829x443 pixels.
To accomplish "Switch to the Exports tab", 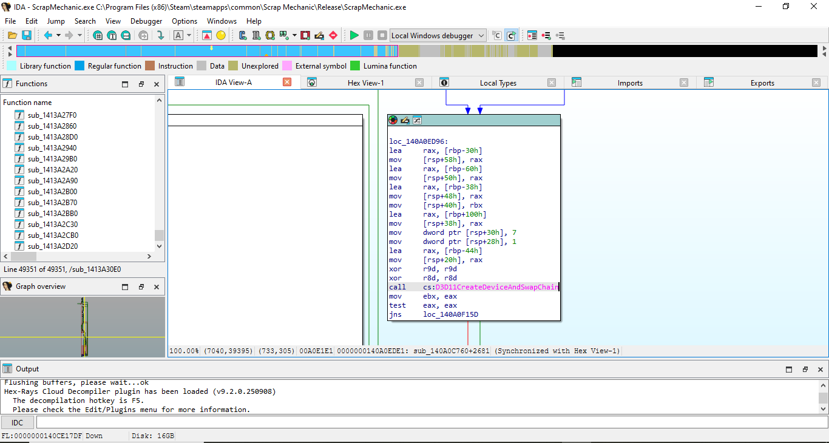I will point(762,83).
